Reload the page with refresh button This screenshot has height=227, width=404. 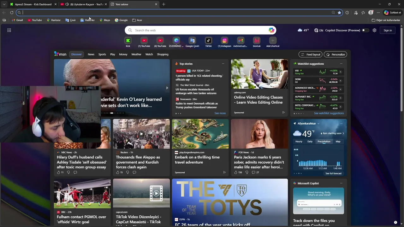tap(12, 13)
